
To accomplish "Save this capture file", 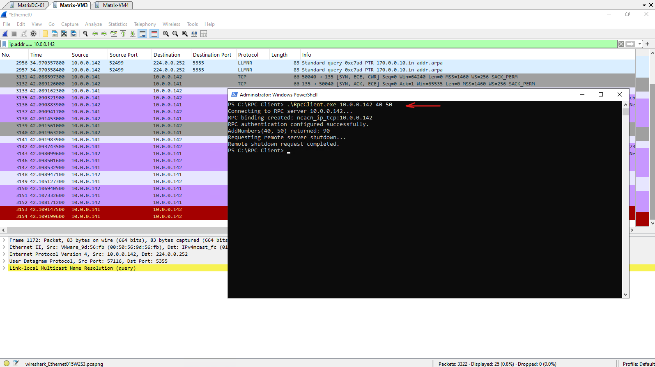I will (x=55, y=34).
